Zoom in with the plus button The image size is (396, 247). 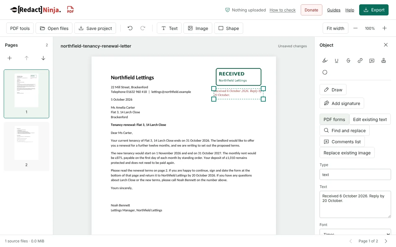click(385, 28)
